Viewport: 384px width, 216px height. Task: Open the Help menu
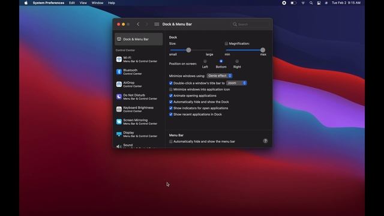coord(112,3)
